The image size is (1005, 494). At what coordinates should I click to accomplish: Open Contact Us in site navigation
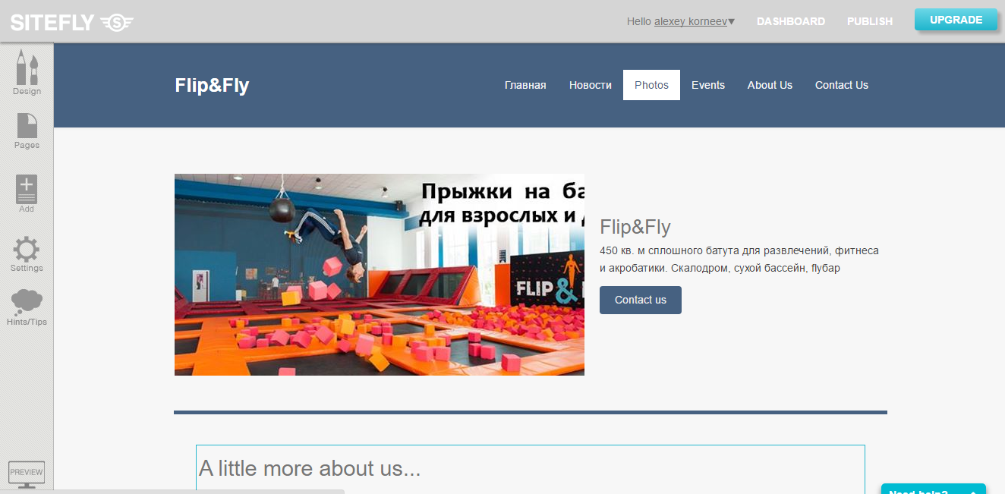[842, 85]
